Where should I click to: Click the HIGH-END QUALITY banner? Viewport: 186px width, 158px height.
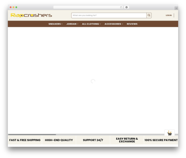[x=59, y=140]
